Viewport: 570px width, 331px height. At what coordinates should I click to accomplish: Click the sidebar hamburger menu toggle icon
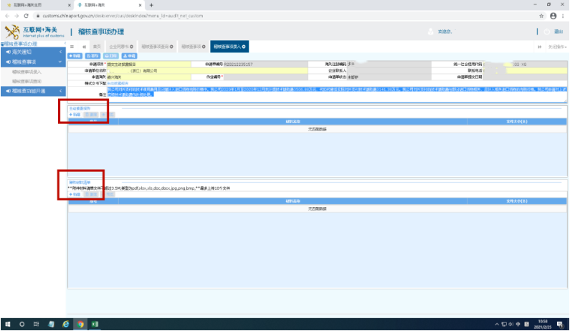72,47
